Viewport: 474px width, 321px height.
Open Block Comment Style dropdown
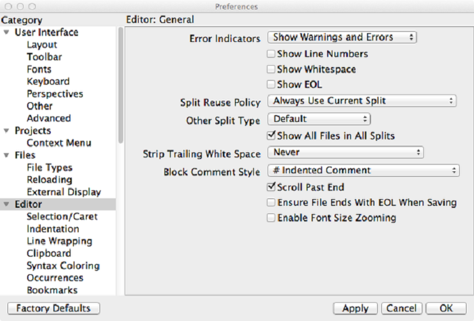[364, 171]
